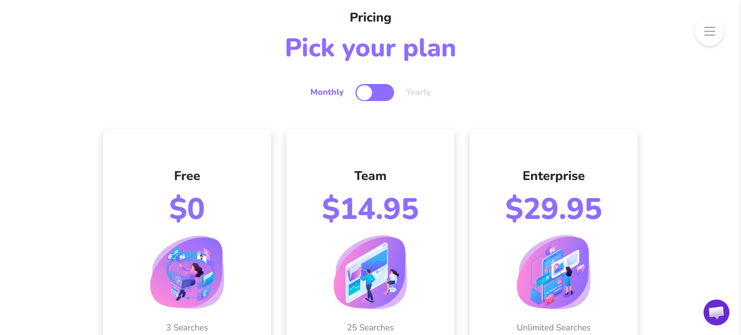Click the $0 price

[187, 209]
